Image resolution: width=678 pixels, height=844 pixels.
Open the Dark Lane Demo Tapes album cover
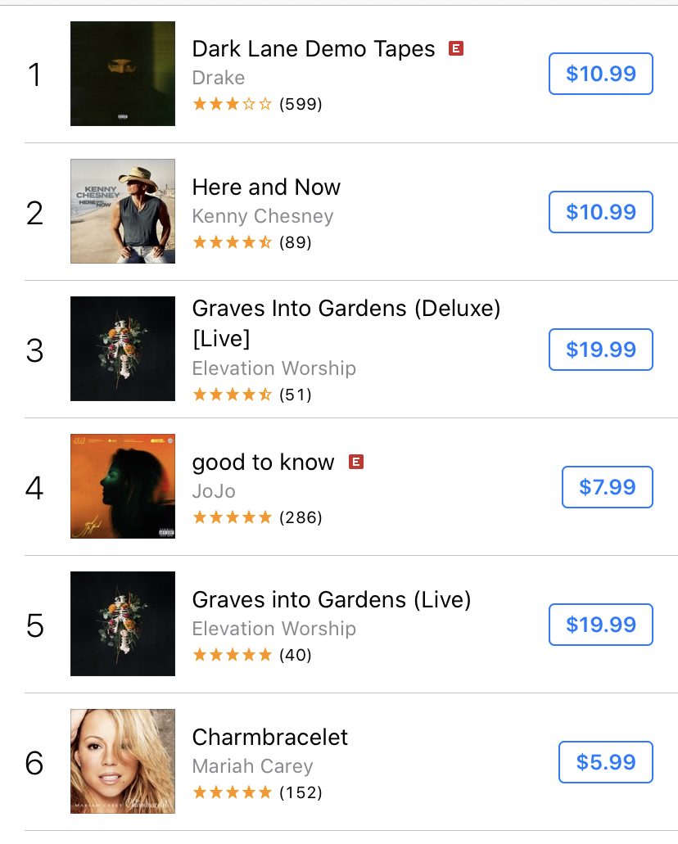click(123, 74)
